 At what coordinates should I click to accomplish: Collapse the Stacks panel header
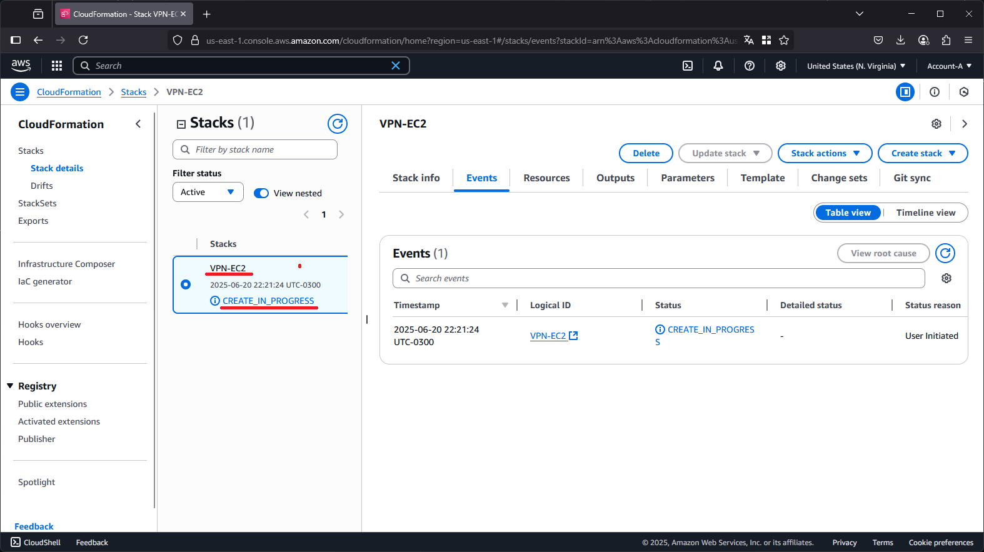click(181, 124)
